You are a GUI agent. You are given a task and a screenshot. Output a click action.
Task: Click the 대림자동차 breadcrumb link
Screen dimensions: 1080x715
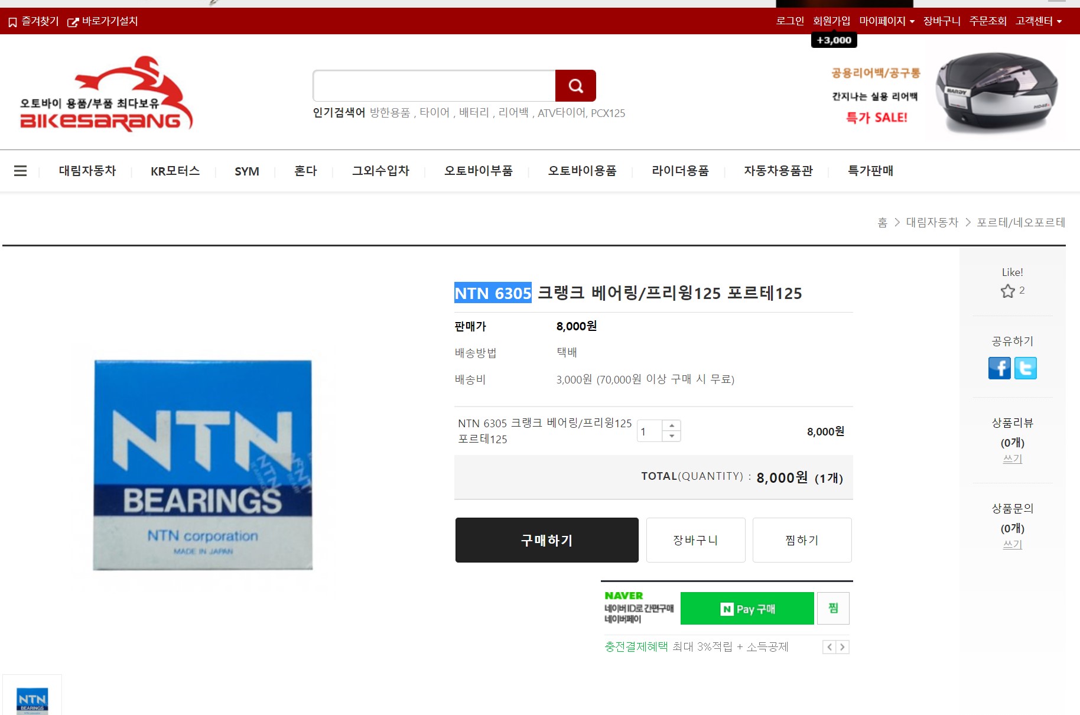point(932,223)
